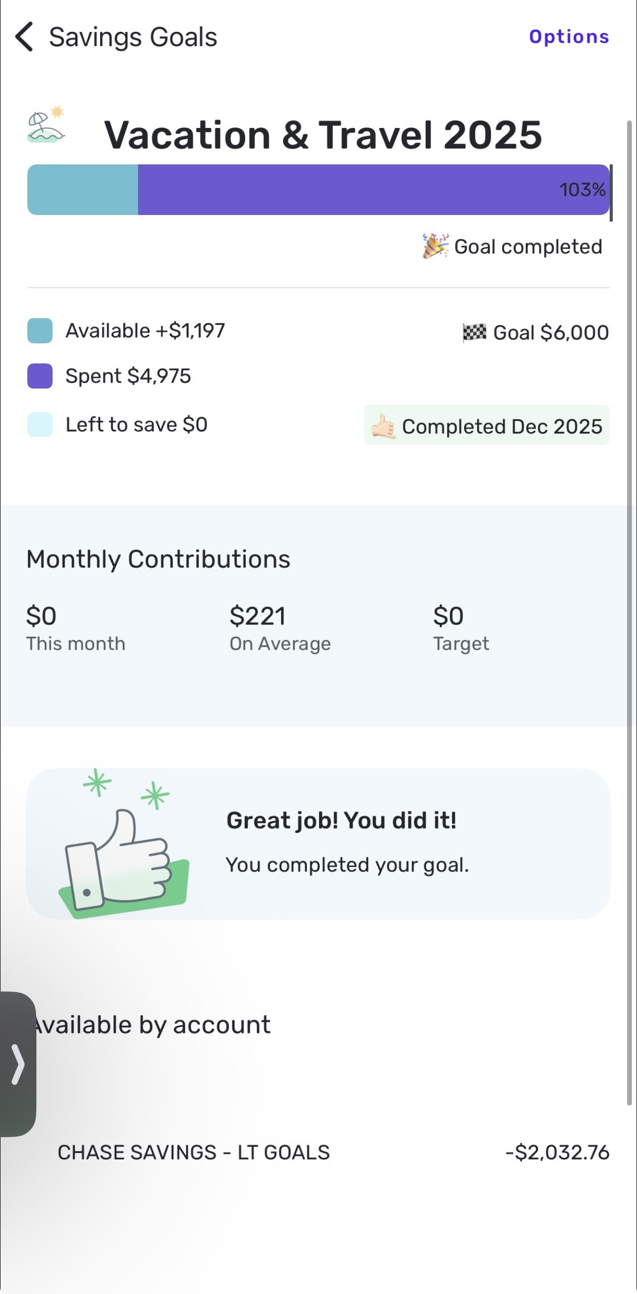Click the teal available portion of progress bar
Screen dimensions: 637x1294
click(x=82, y=190)
